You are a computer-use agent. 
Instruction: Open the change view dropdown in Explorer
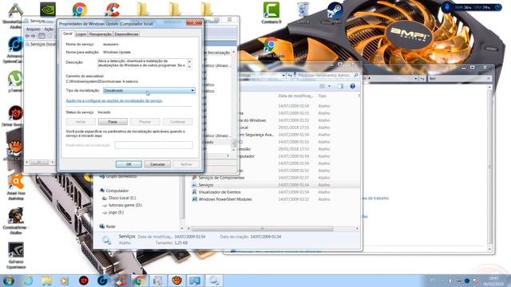pos(329,86)
